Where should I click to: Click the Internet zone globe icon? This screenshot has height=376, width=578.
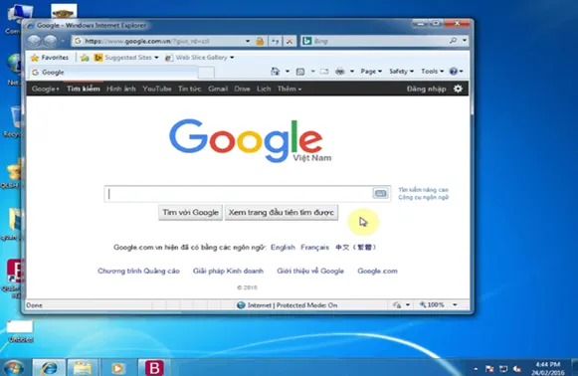[241, 304]
